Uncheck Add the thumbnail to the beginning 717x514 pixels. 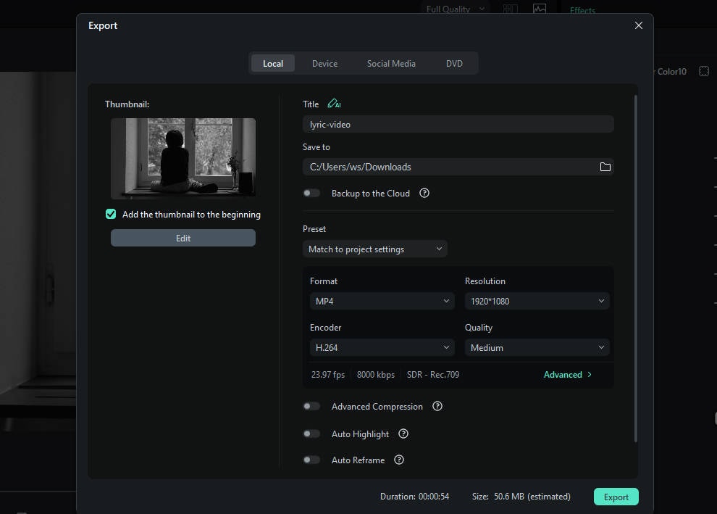(x=111, y=214)
